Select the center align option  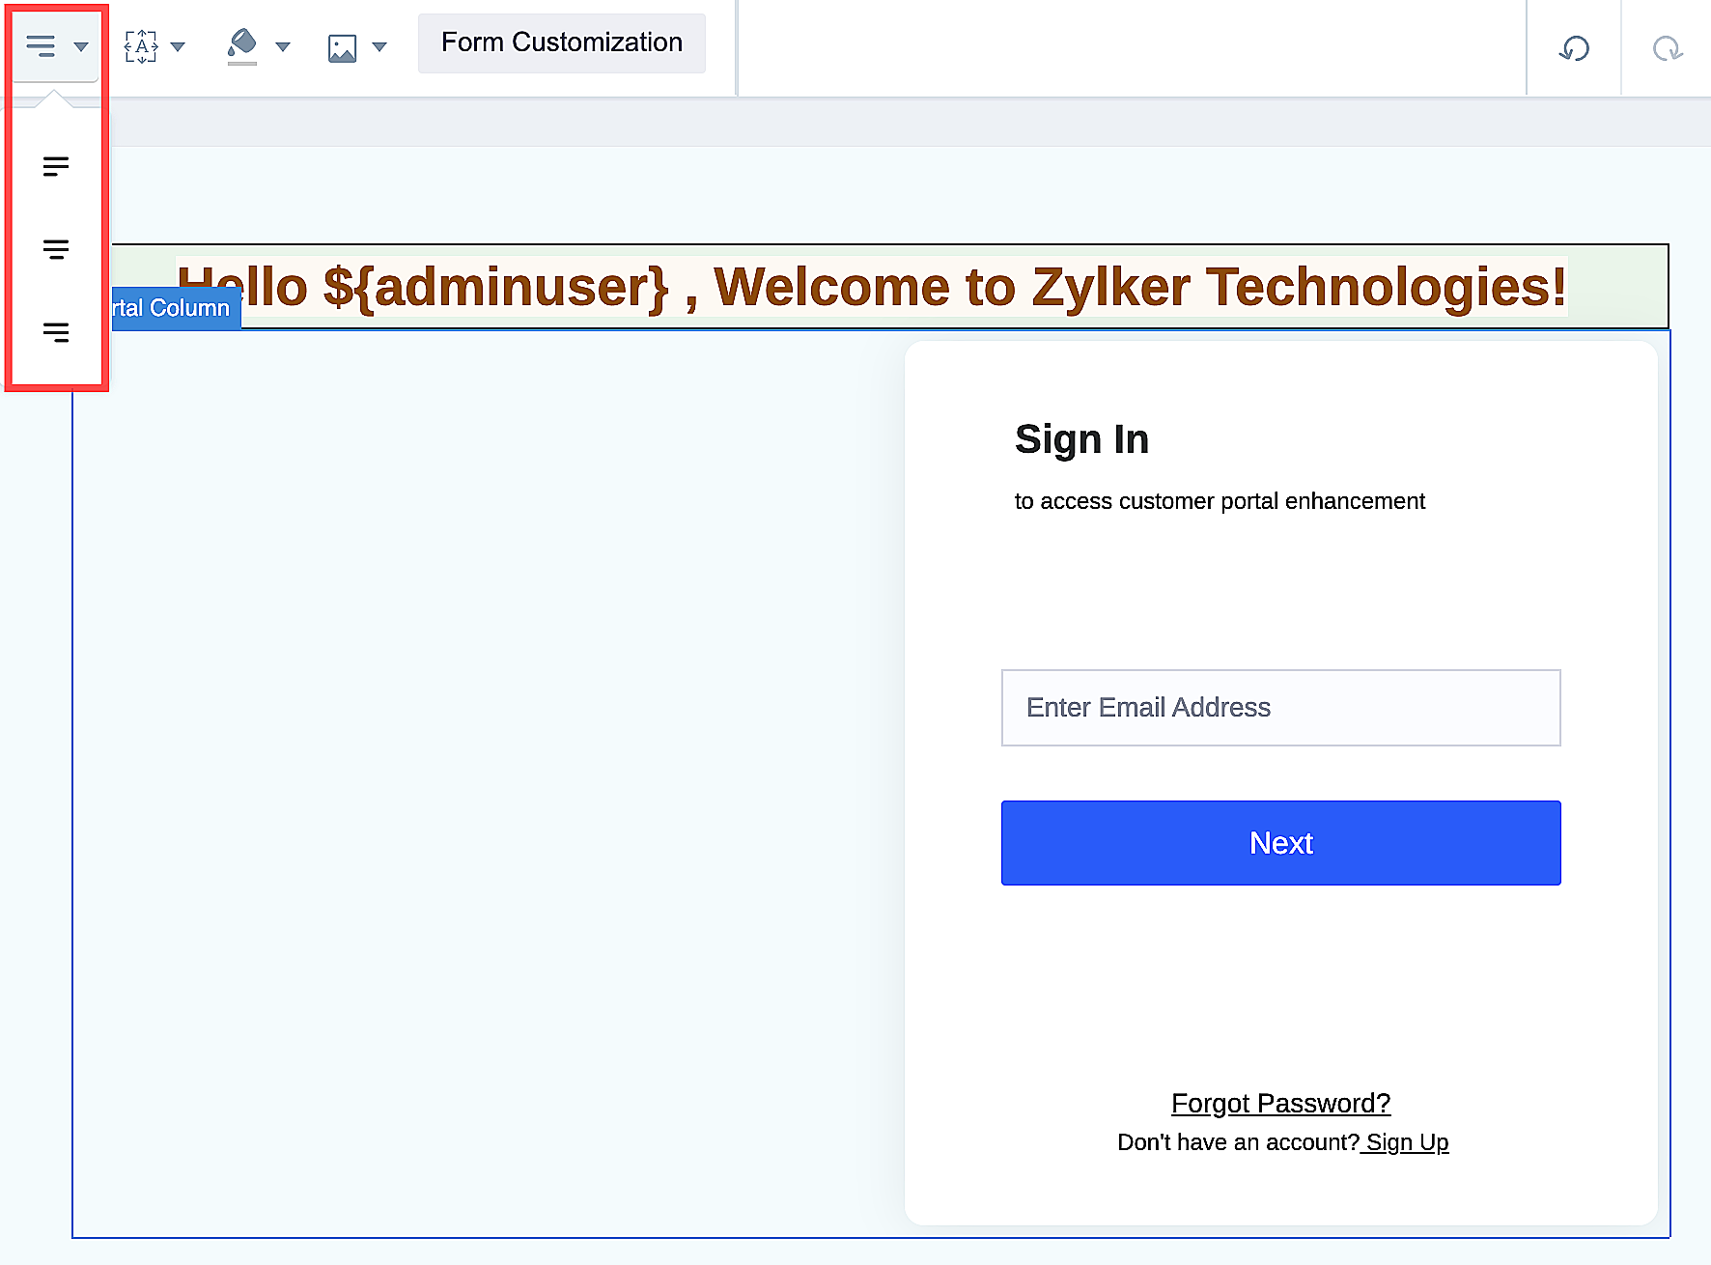pos(56,250)
